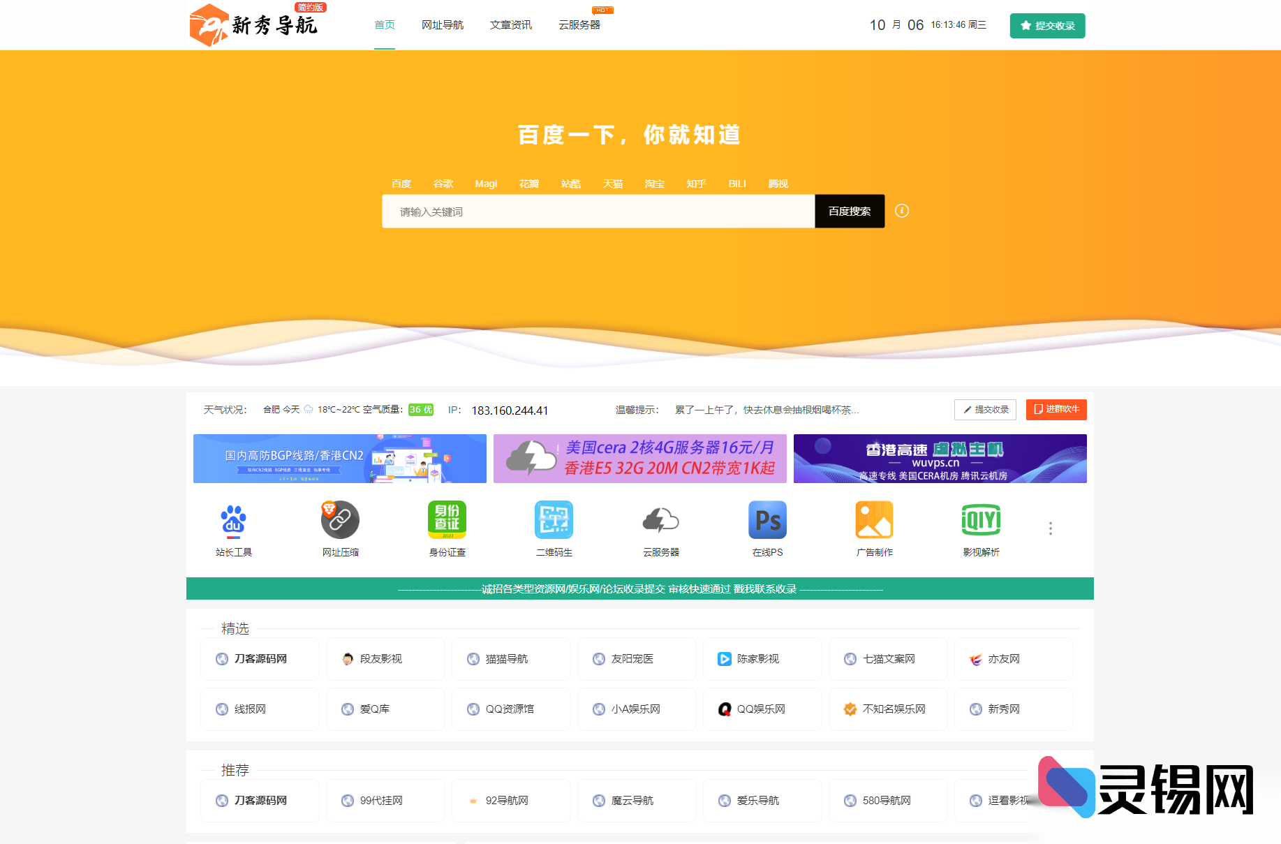Viewport: 1281px width, 844px height.
Task: Open the 网址导航 menu item
Action: point(443,24)
